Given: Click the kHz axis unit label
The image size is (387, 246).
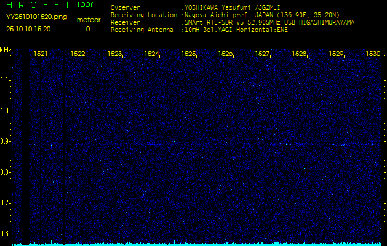Looking at the screenshot, I should [6, 50].
